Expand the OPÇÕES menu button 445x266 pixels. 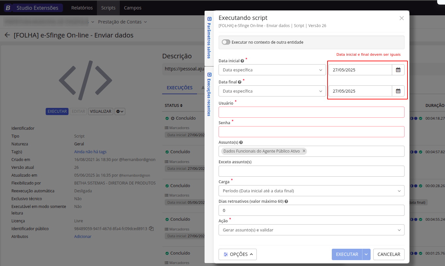[238, 254]
